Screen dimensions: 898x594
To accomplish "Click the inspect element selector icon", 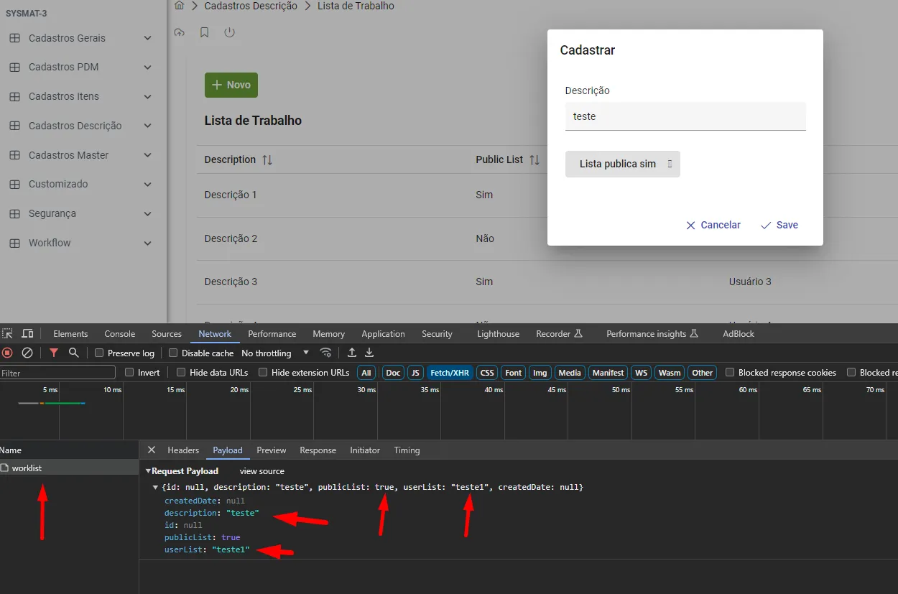I will pos(7,334).
